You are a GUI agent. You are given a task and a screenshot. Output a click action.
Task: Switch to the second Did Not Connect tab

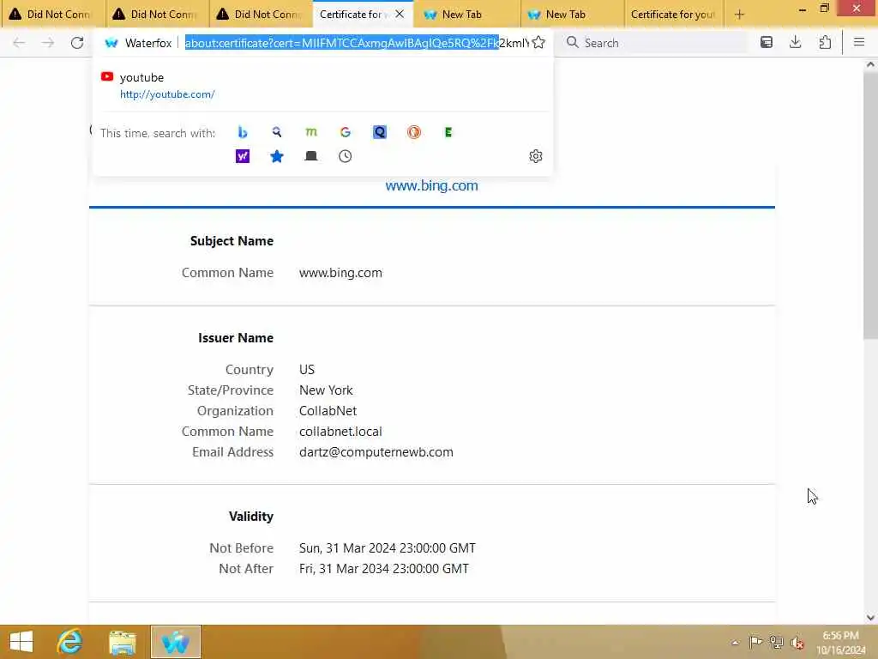click(x=157, y=15)
